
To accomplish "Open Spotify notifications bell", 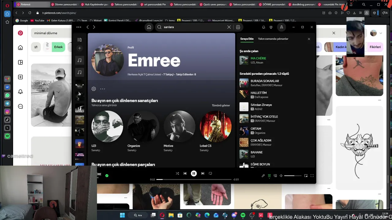I will [263, 27].
